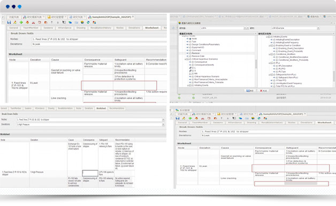
Task: Click the paste icon in bottom-right window toolbar
Action: [215, 118]
